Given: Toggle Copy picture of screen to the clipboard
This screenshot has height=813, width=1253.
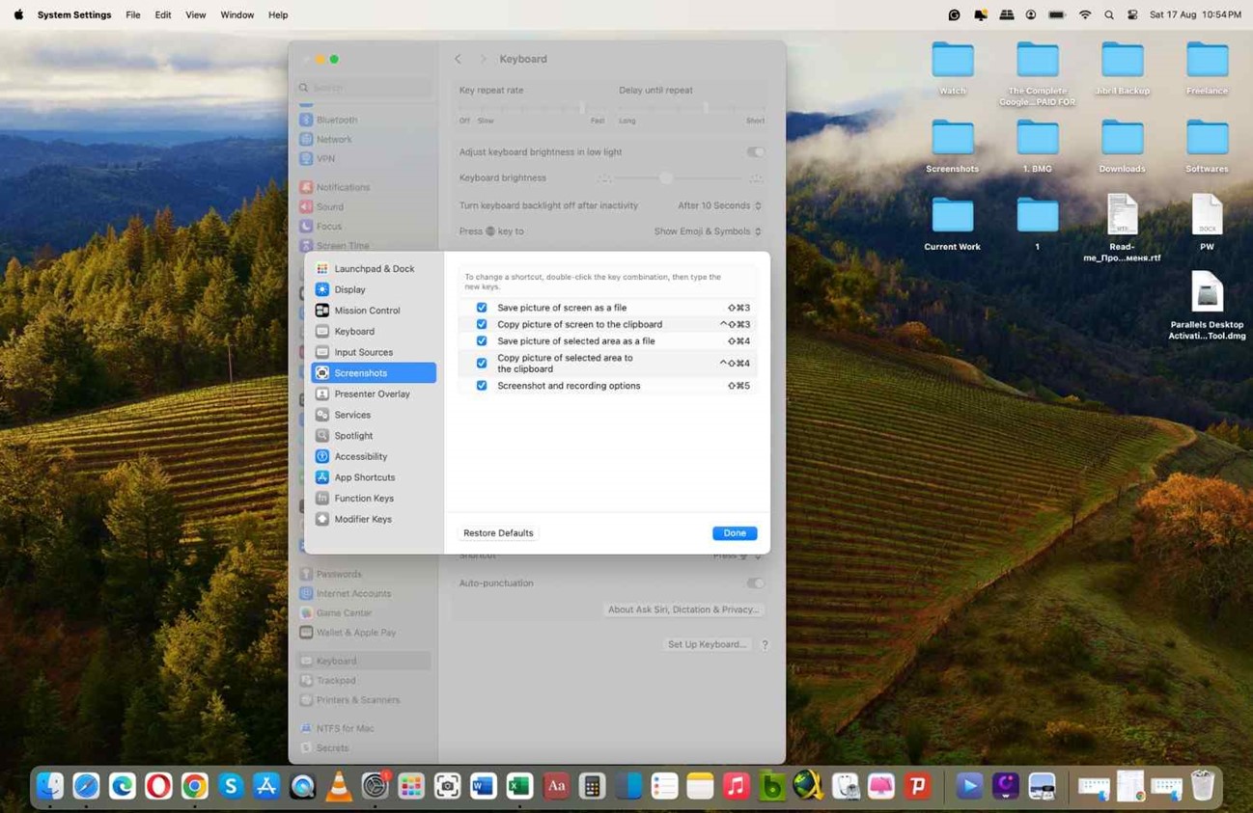Looking at the screenshot, I should pos(482,324).
